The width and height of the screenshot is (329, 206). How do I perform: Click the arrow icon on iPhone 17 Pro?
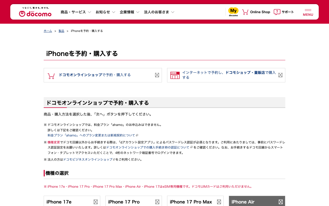pyautogui.click(x=157, y=202)
